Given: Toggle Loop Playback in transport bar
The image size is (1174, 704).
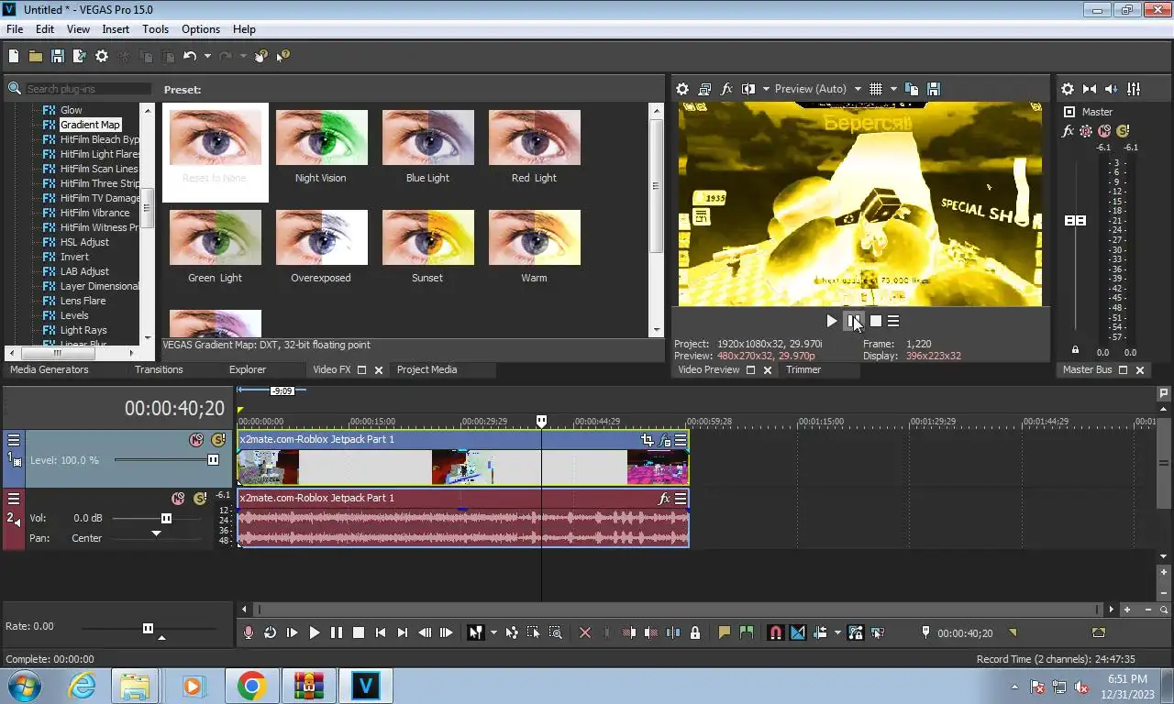Looking at the screenshot, I should coord(270,632).
